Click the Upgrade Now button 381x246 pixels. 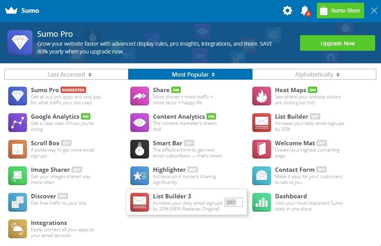(x=337, y=43)
